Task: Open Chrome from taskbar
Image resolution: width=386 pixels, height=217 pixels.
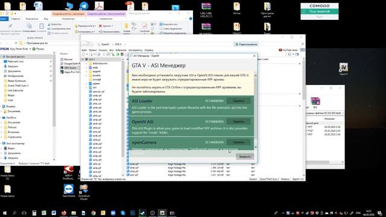Action: pos(93,213)
